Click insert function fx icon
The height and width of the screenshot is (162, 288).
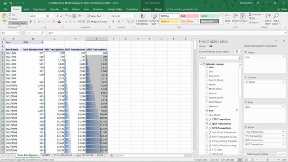tap(42, 33)
